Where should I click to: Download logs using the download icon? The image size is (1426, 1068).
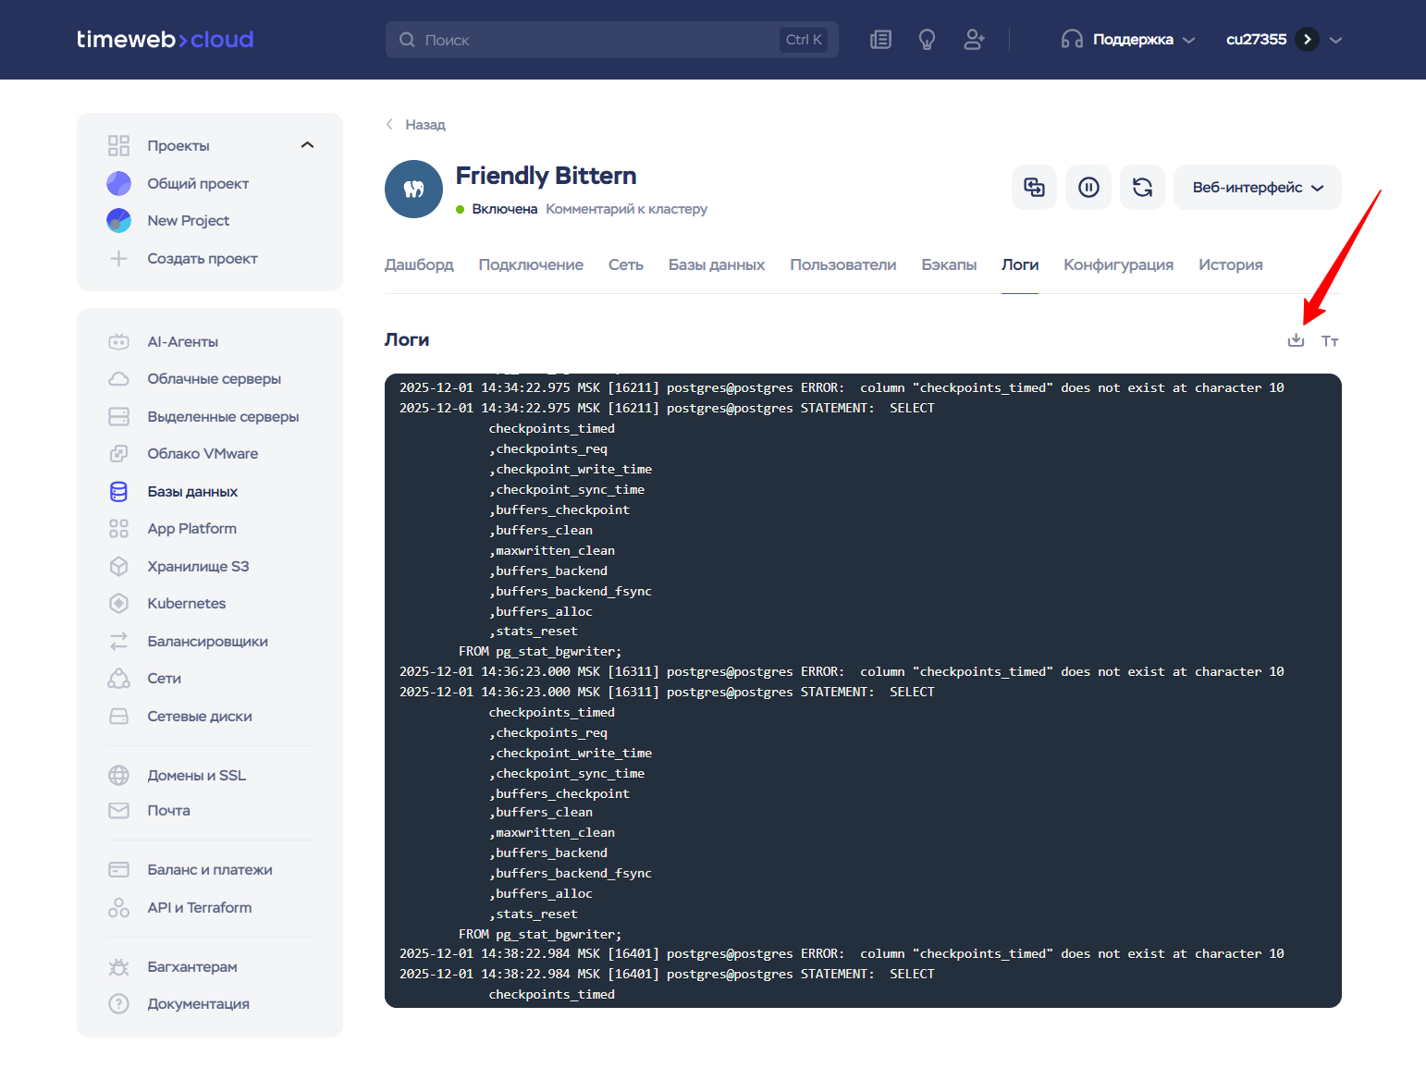coord(1296,340)
